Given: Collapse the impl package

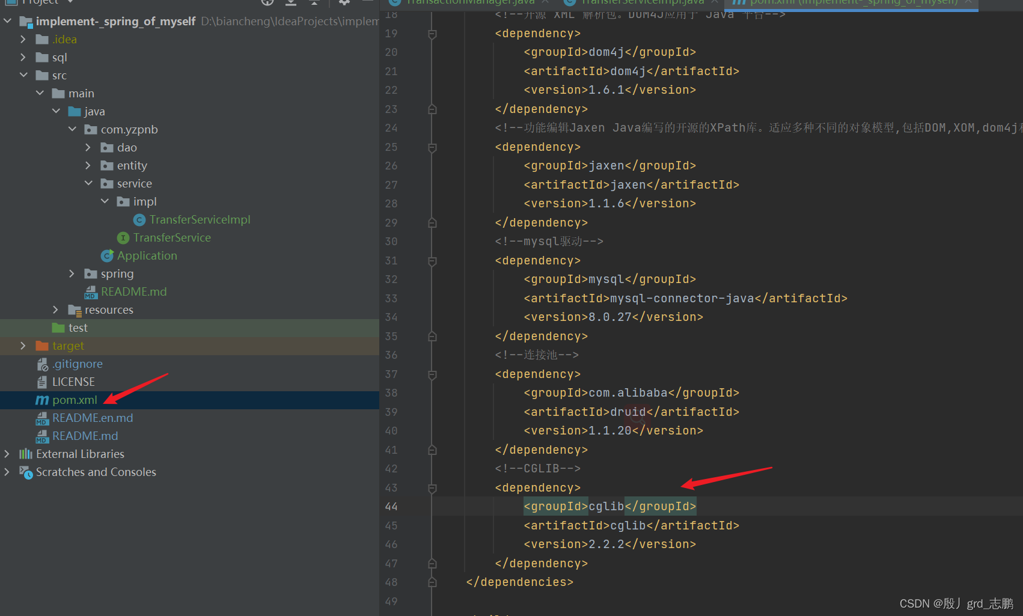Looking at the screenshot, I should (105, 202).
